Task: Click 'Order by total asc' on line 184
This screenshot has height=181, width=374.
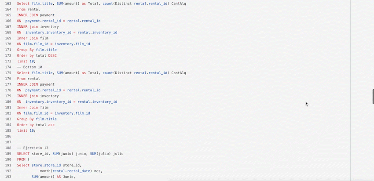Action: click(x=36, y=125)
